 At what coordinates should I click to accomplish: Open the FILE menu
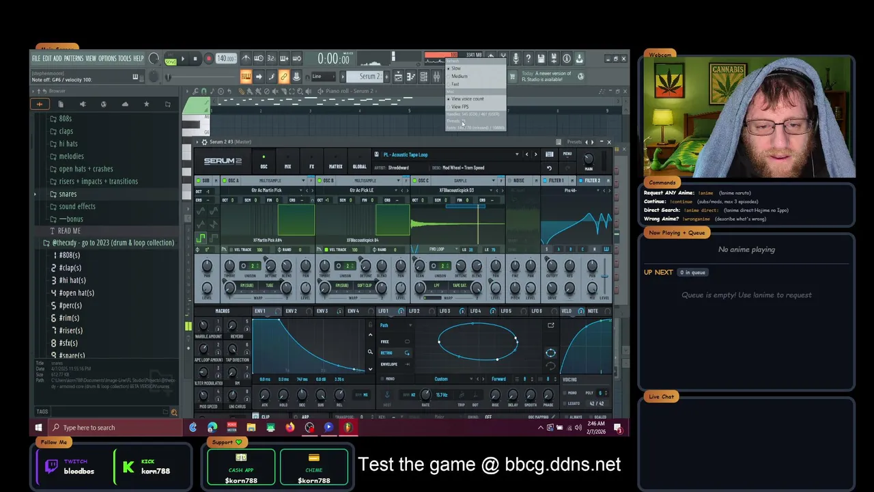pos(36,59)
